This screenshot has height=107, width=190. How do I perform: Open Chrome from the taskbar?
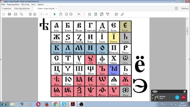56,104
